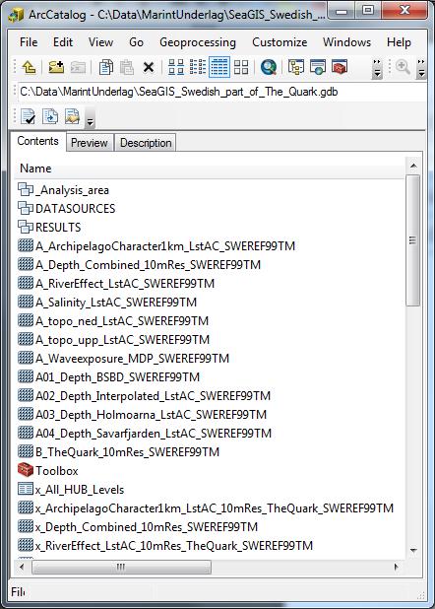Click the location path input field

(221, 92)
